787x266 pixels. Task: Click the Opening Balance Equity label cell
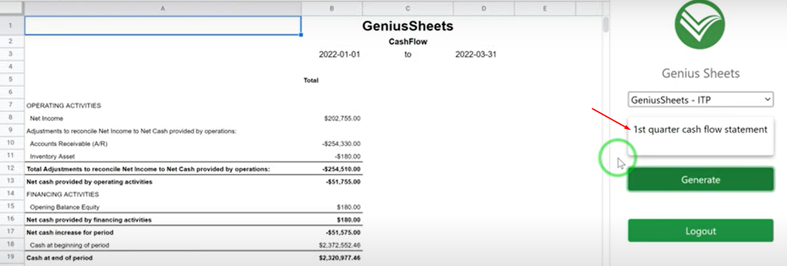point(65,207)
